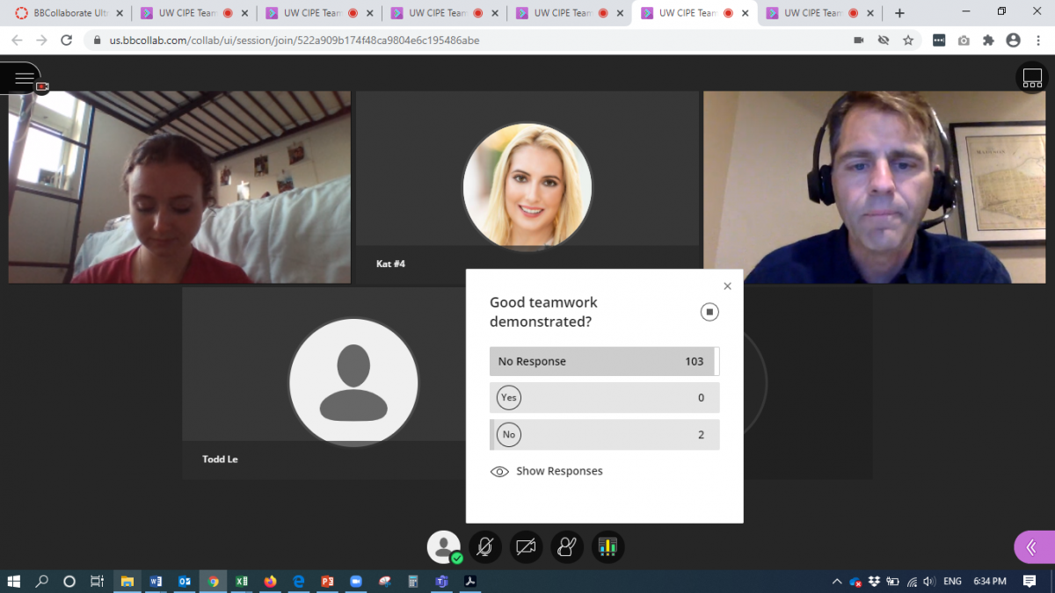1055x593 pixels.
Task: Open a new browser tab
Action: click(899, 13)
